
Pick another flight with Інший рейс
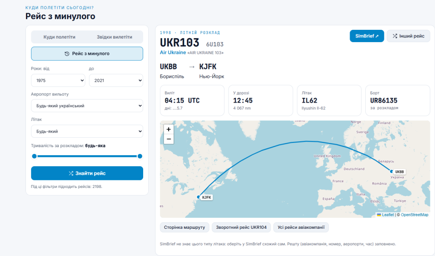point(408,36)
